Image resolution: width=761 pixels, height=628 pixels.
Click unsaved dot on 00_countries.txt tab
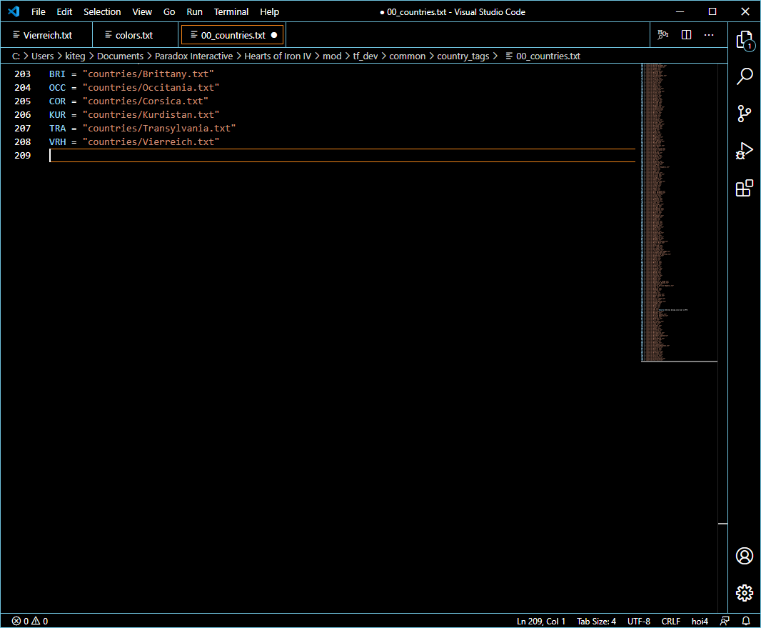[x=274, y=35]
